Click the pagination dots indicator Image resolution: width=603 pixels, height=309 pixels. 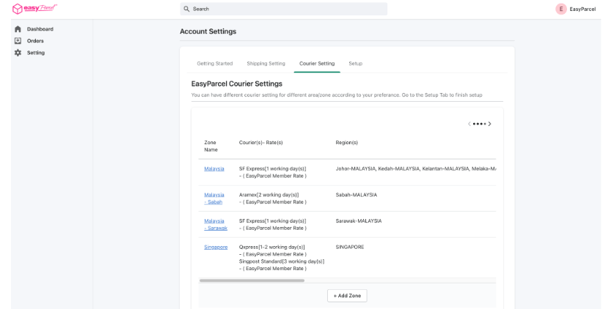click(x=479, y=124)
